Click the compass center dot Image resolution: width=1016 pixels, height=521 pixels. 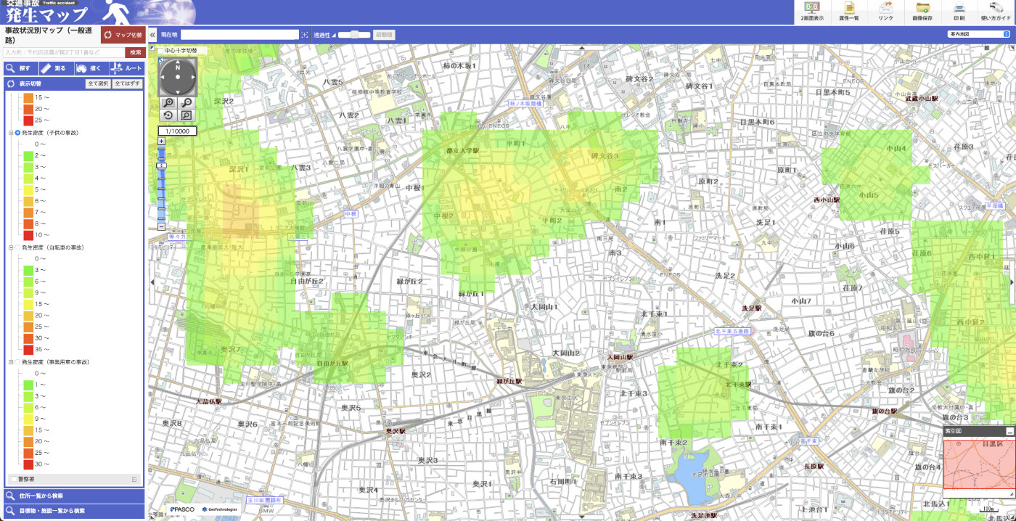(x=178, y=77)
